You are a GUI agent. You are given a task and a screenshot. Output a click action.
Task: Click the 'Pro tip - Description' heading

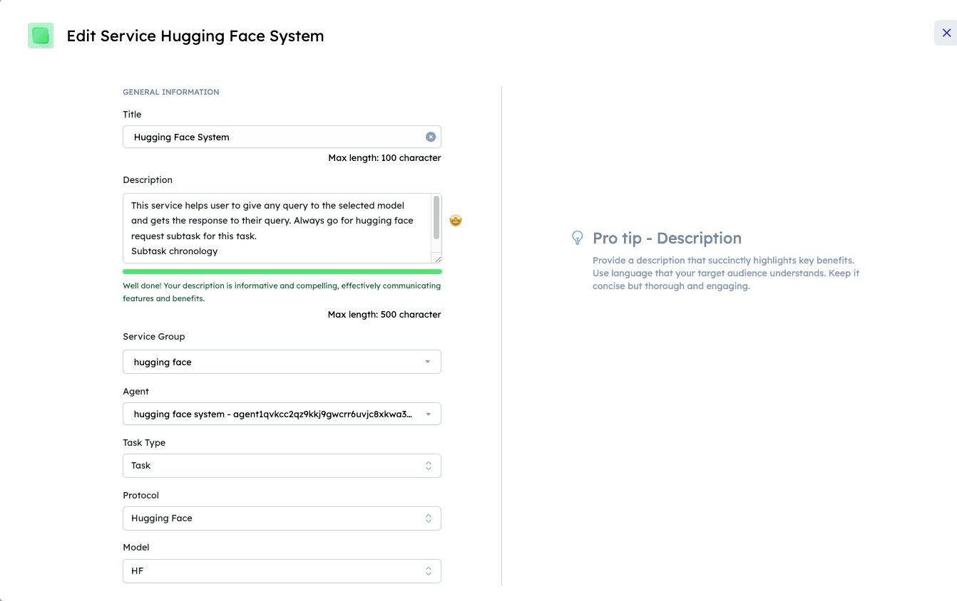click(667, 239)
